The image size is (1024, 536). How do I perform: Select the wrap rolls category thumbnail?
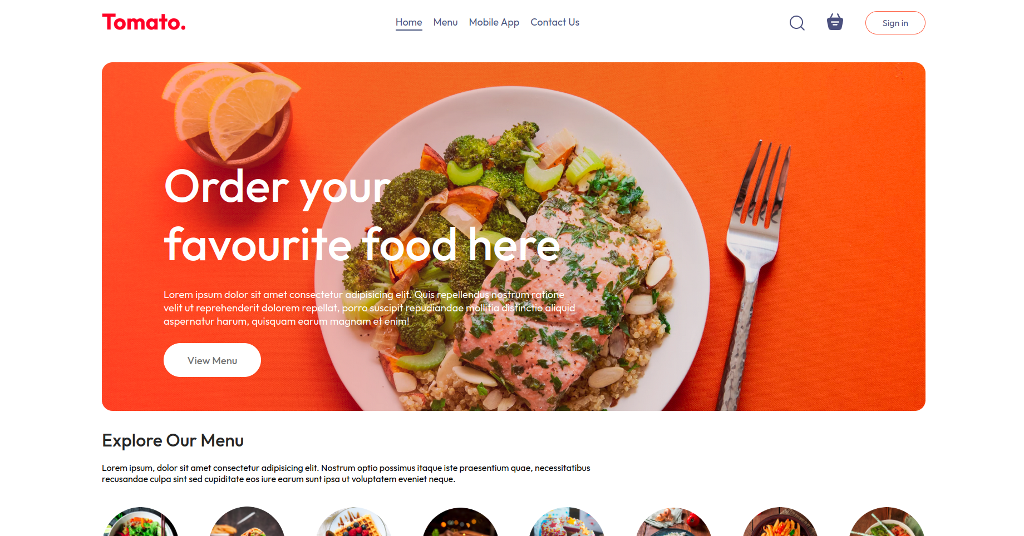(x=247, y=522)
